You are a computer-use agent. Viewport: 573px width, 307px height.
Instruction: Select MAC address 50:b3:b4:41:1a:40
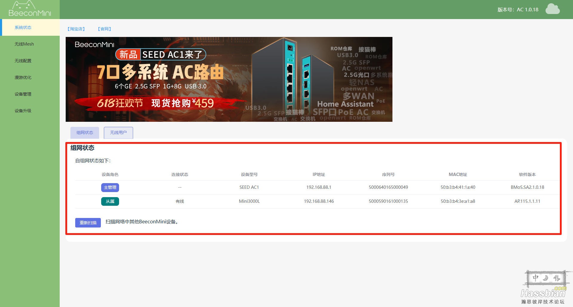[x=458, y=187]
